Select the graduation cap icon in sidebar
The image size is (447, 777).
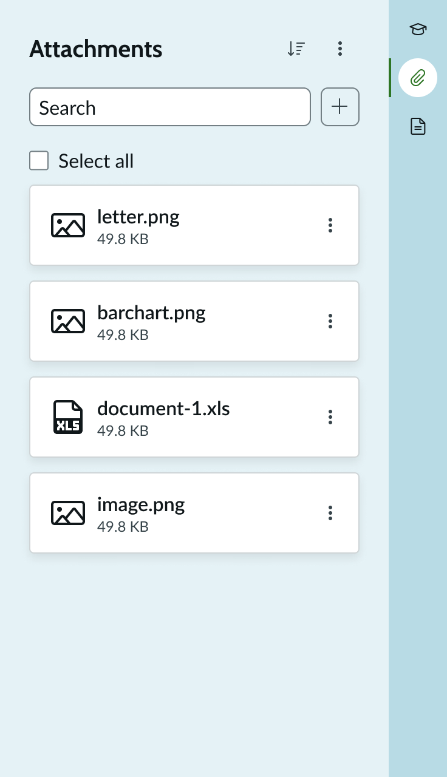click(417, 29)
